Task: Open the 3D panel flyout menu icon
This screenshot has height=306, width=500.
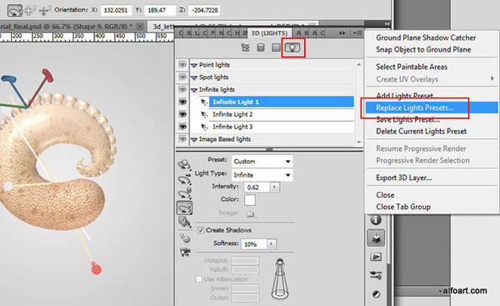Action: tap(357, 33)
